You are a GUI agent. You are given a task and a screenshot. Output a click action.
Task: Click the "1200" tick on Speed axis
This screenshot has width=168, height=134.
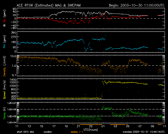tap(13, 82)
